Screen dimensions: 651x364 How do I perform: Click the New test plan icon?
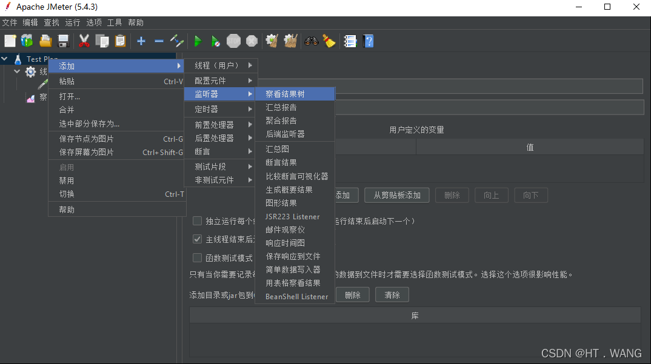point(10,41)
